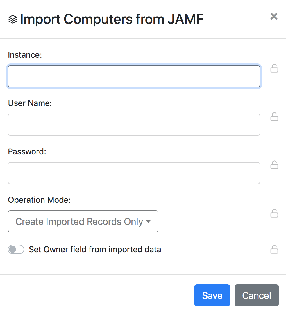Focus the User Name input box
Image resolution: width=286 pixels, height=314 pixels.
(134, 125)
